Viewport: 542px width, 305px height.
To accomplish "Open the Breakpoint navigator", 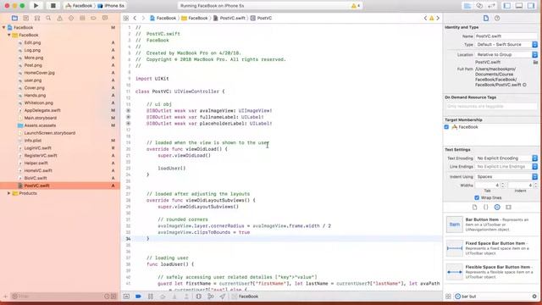I will (93, 18).
